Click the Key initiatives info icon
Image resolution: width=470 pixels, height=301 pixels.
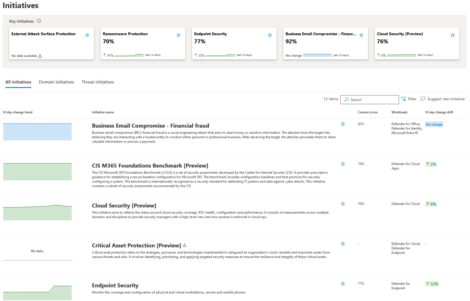click(39, 21)
